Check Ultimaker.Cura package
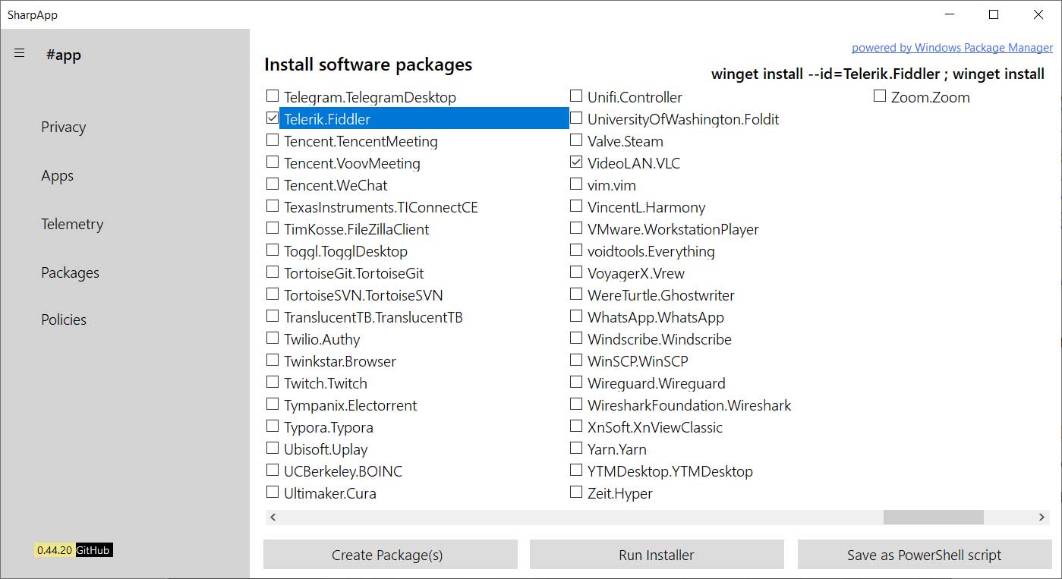1062x579 pixels. point(272,492)
